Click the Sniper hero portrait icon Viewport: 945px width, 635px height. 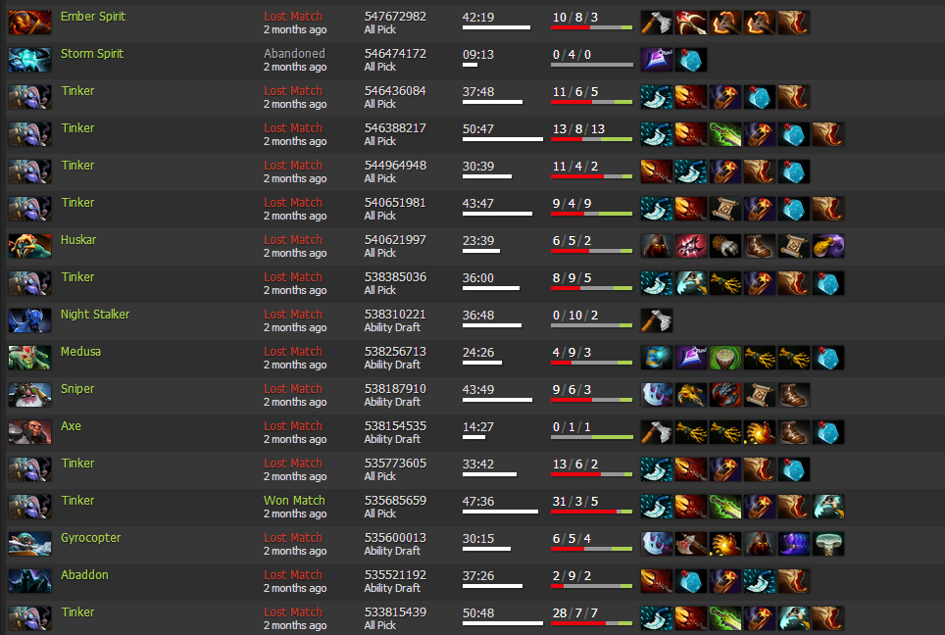pyautogui.click(x=29, y=395)
